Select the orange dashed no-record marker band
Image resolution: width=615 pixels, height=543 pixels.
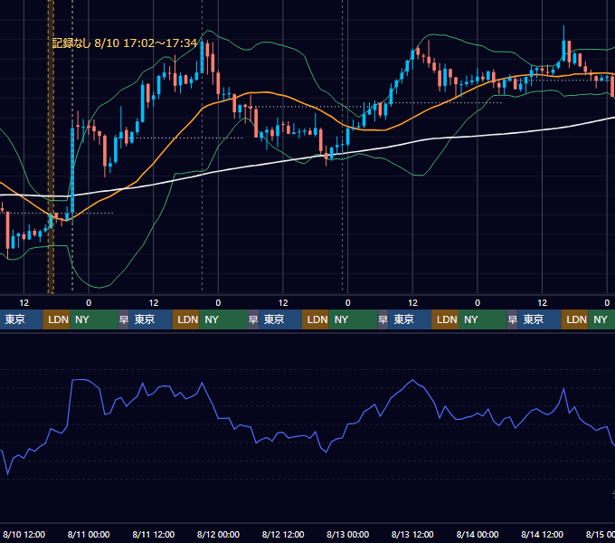pyautogui.click(x=51, y=147)
